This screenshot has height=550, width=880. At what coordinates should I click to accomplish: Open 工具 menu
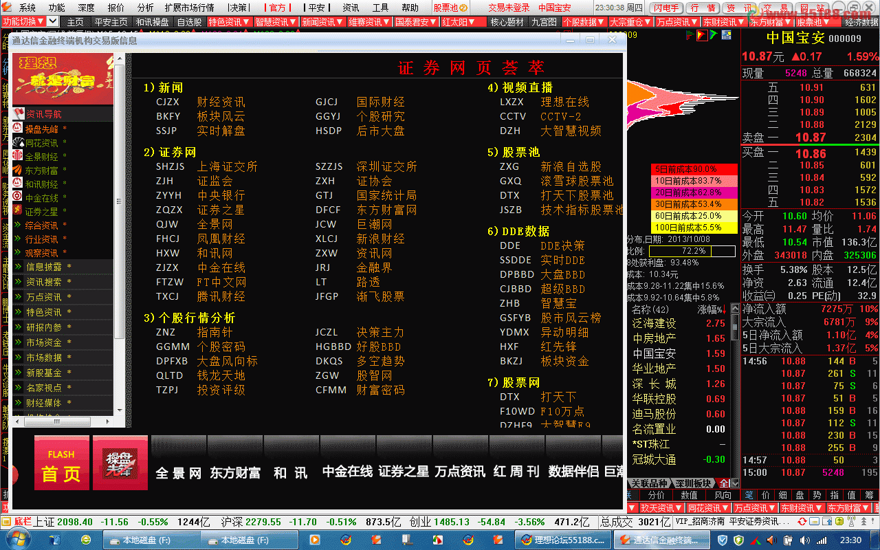pyautogui.click(x=380, y=8)
